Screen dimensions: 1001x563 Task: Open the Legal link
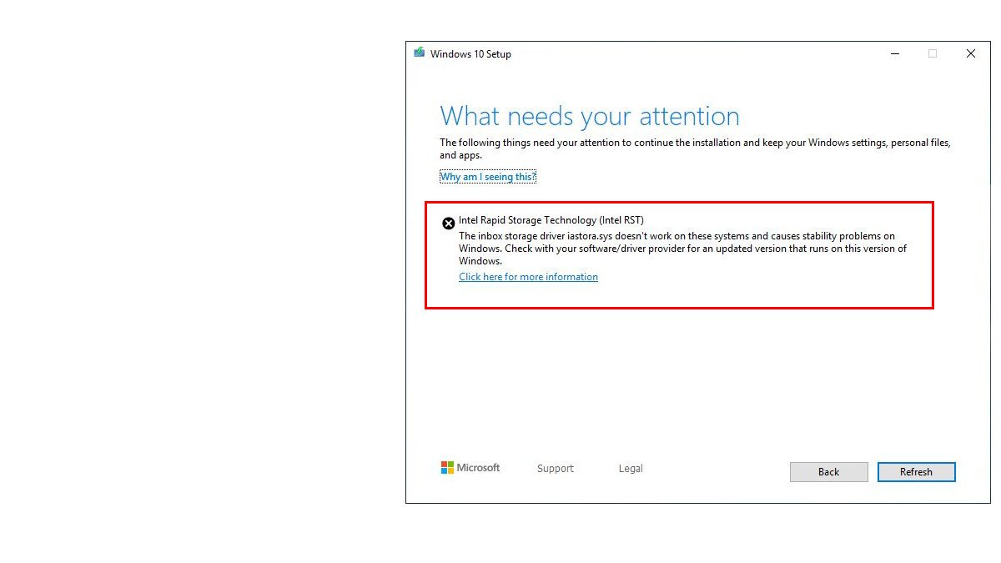pos(631,469)
